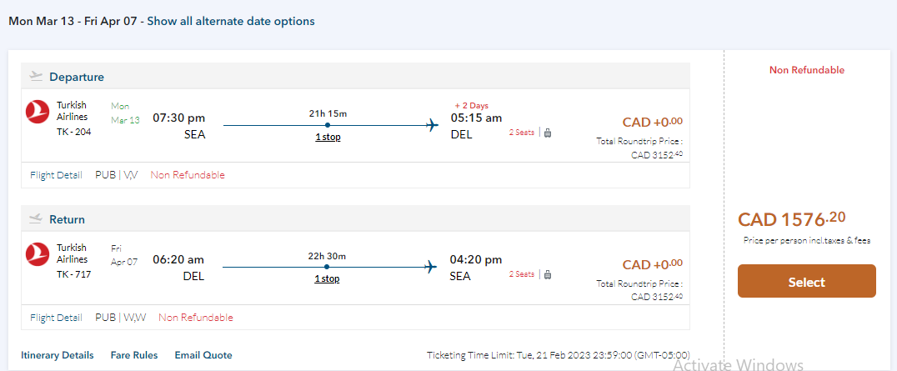Expand Flight Detail for the departure flight
This screenshot has width=897, height=371.
(56, 175)
